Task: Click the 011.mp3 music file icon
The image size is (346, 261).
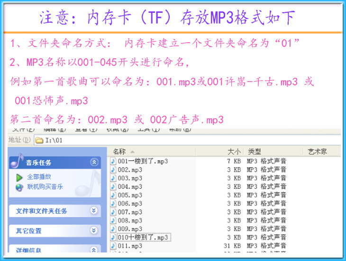Action: click(x=113, y=246)
